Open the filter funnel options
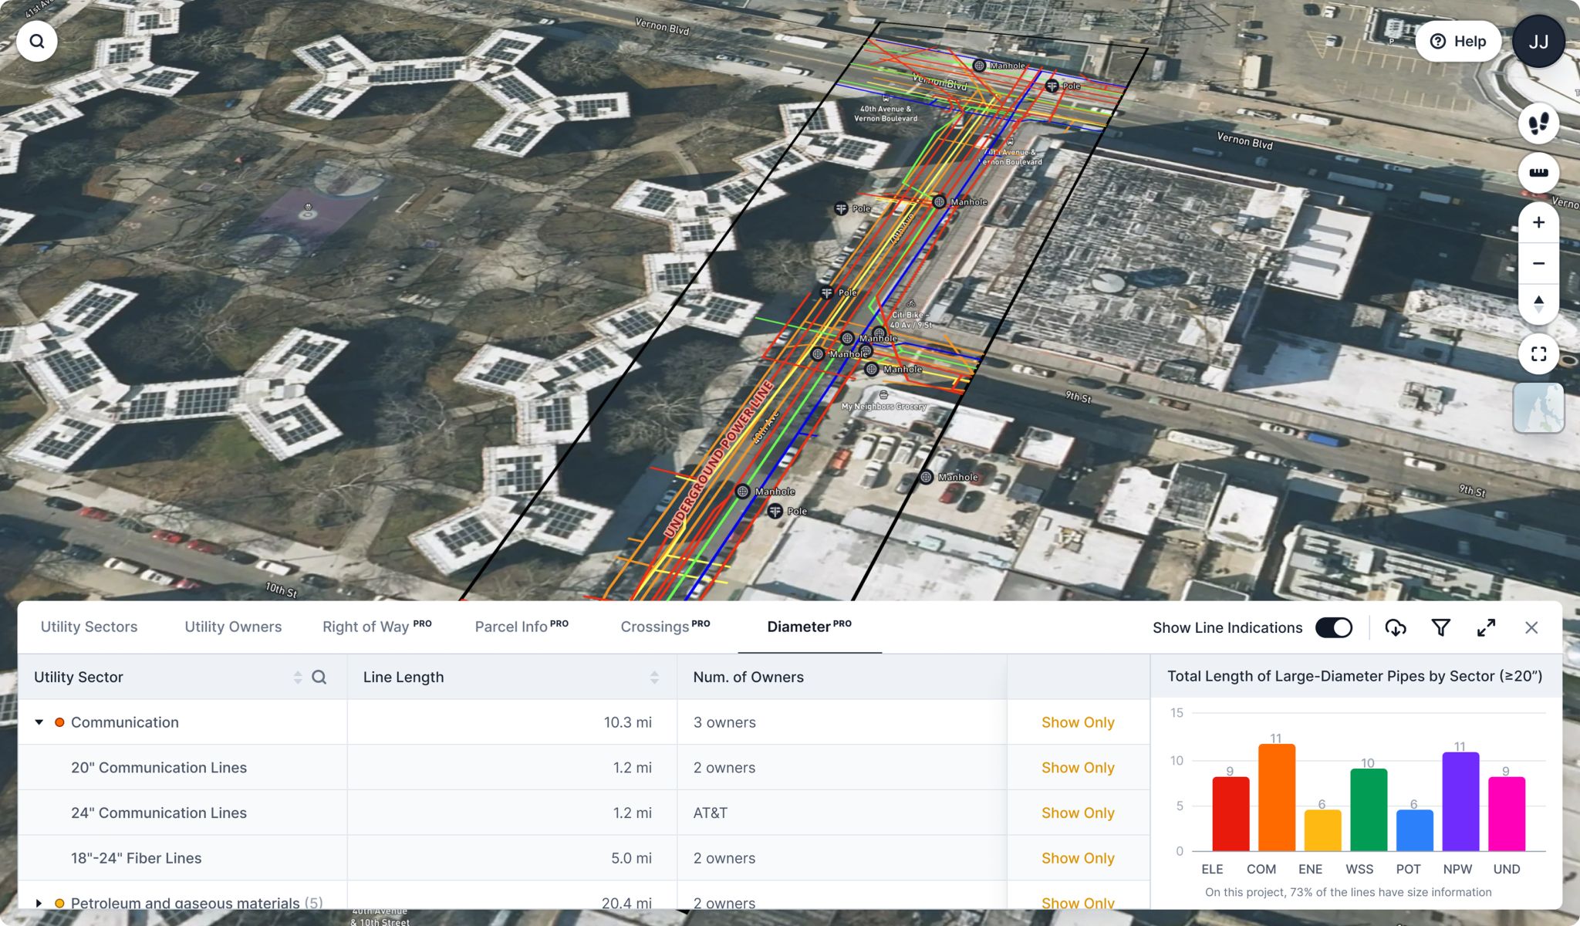Viewport: 1580px width, 926px height. tap(1440, 627)
